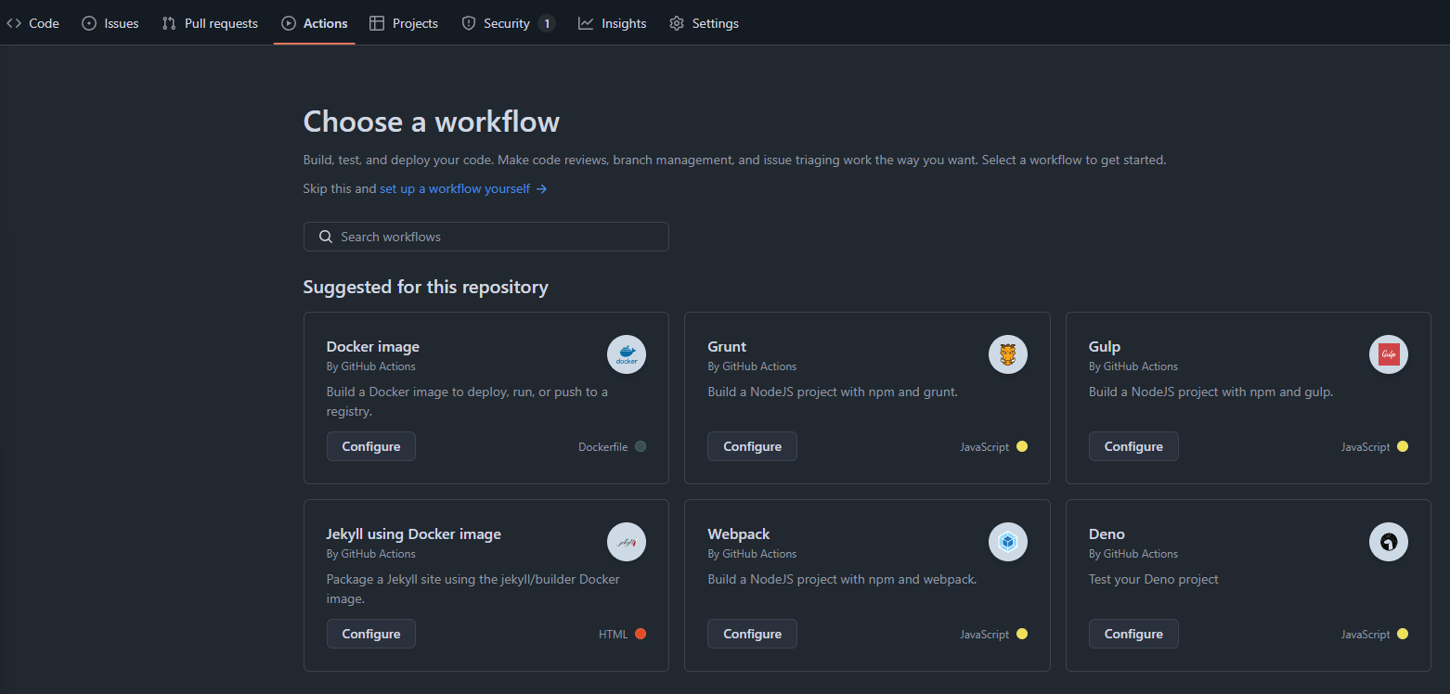The height and width of the screenshot is (694, 1450).
Task: Click the Code angle-brackets icon
Action: point(14,23)
